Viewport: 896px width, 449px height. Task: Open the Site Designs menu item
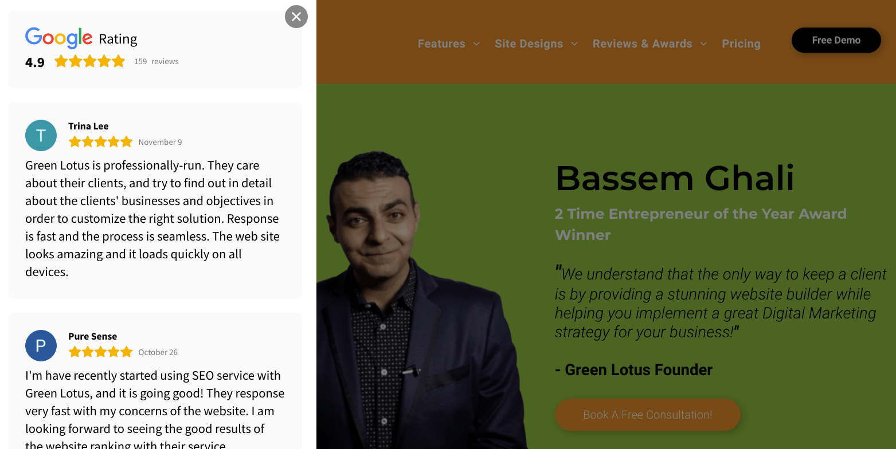pyautogui.click(x=529, y=44)
